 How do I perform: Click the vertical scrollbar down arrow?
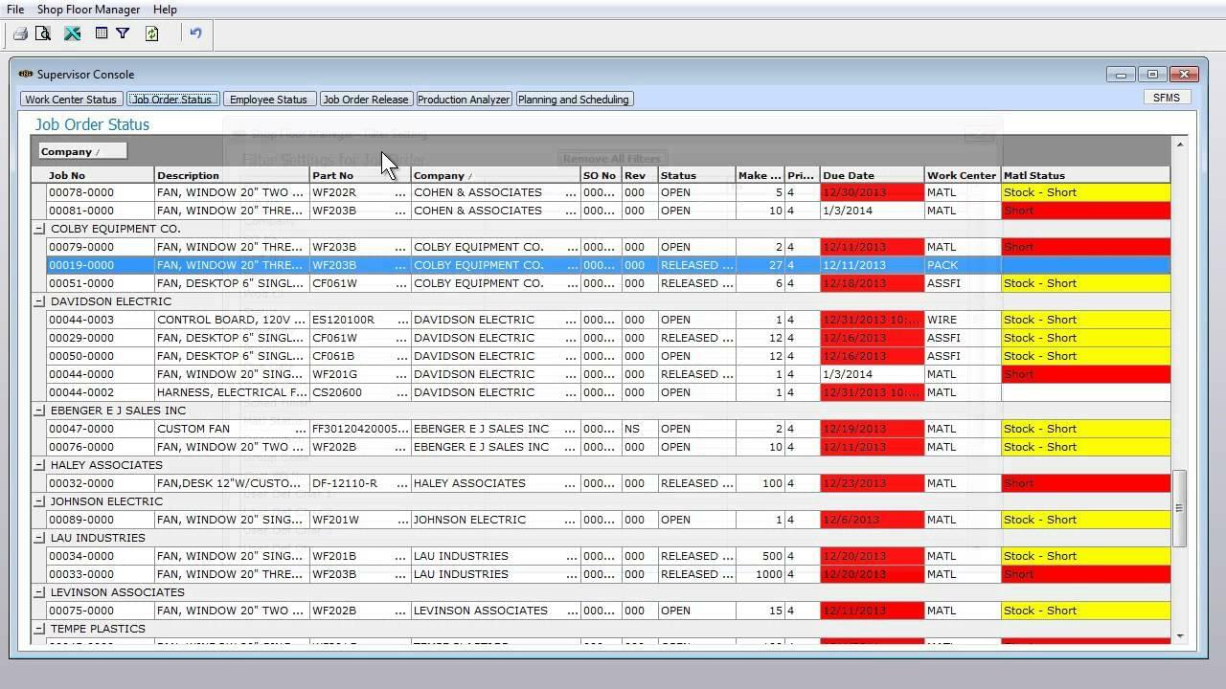click(1179, 636)
